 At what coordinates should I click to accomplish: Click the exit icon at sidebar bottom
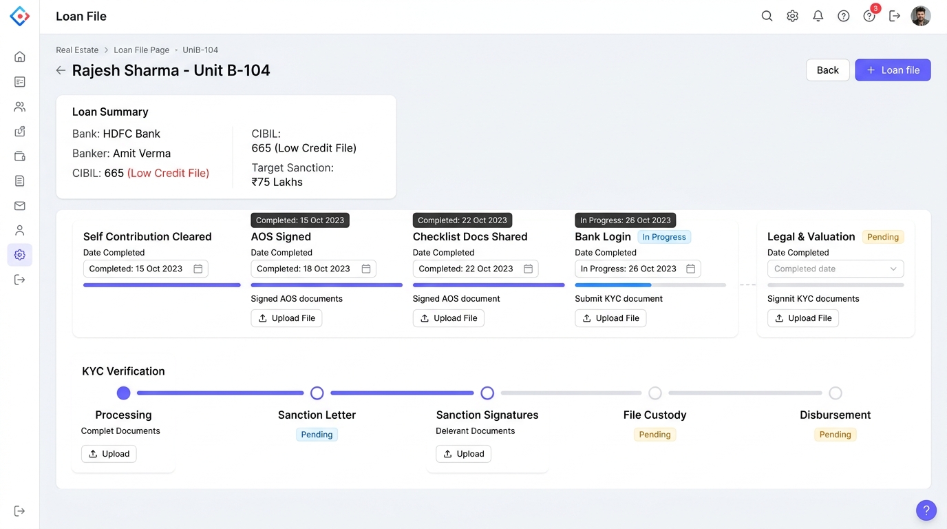[x=19, y=511]
